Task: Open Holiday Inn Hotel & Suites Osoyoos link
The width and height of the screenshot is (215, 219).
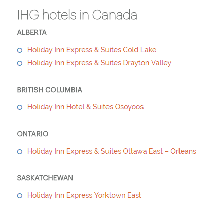Action: pyautogui.click(x=86, y=107)
